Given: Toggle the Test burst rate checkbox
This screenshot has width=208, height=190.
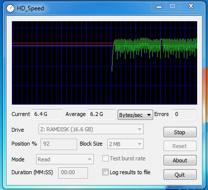Looking at the screenshot, I should point(105,158).
